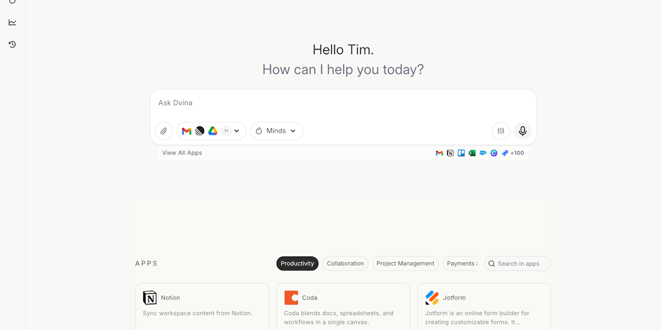661x330 pixels.
Task: Click the Jira icon in apps strip
Action: click(x=505, y=153)
